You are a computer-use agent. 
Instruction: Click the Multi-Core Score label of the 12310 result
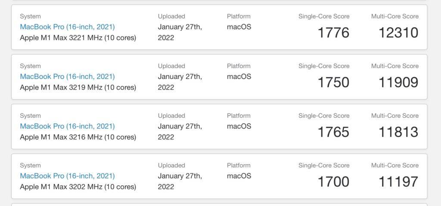coord(395,16)
